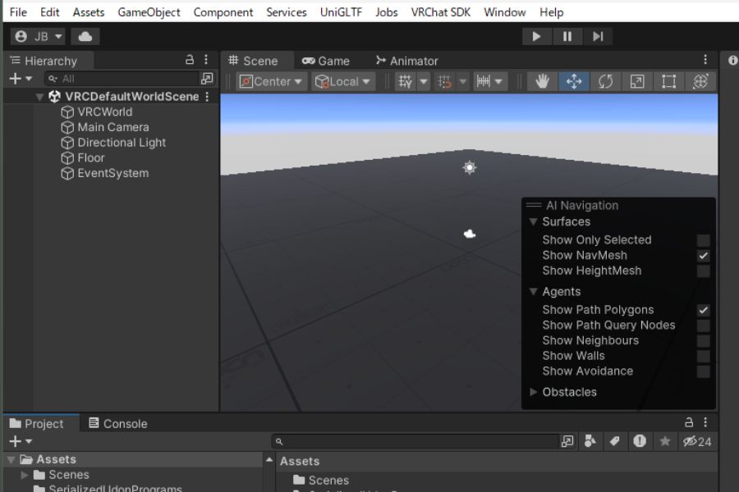Select the Move tool
The height and width of the screenshot is (492, 739).
click(x=574, y=81)
